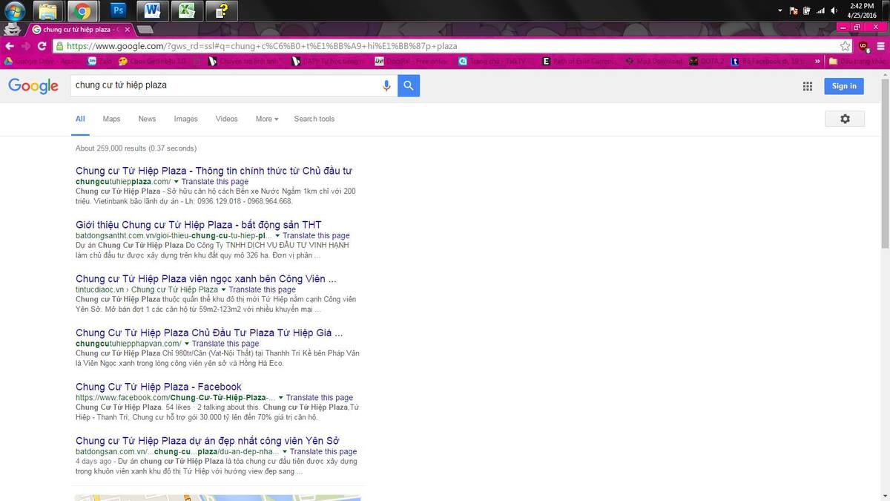Open Search tools
Viewport: 890px width, 501px height.
click(314, 119)
